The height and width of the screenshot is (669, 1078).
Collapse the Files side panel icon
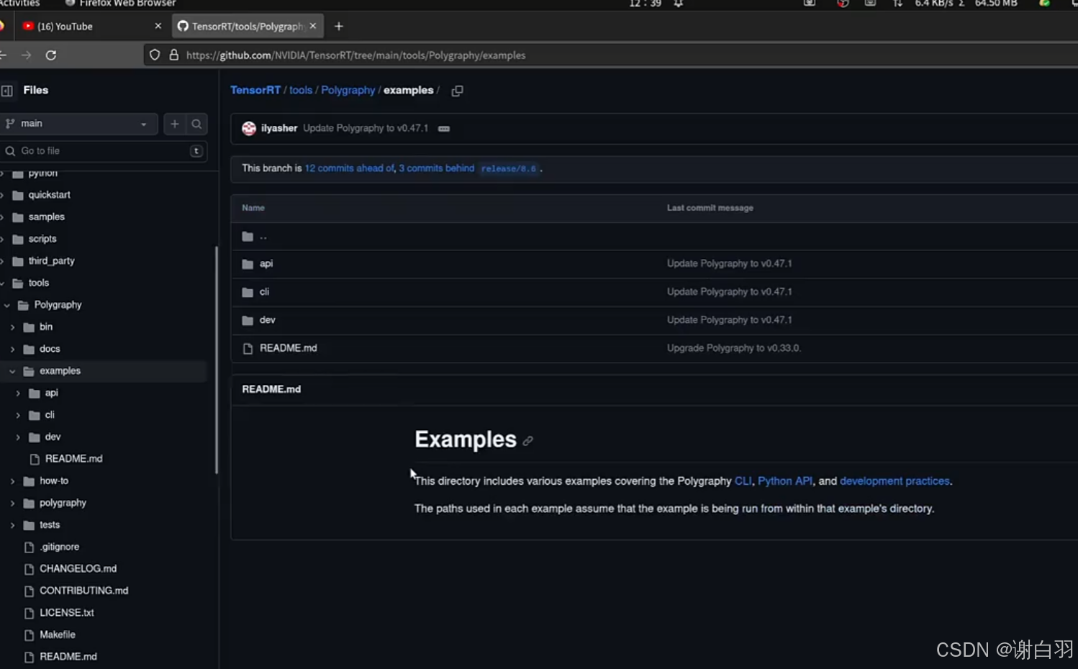pyautogui.click(x=7, y=91)
